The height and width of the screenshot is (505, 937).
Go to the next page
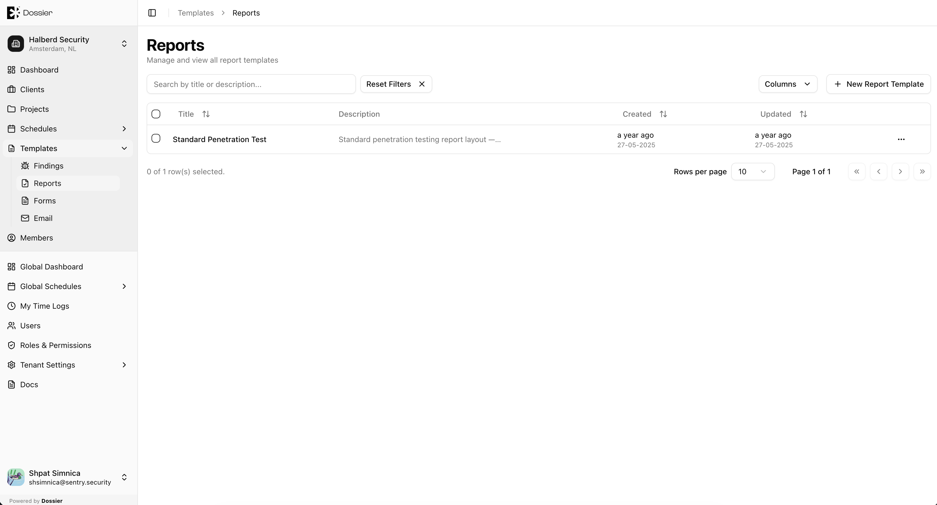(x=900, y=172)
